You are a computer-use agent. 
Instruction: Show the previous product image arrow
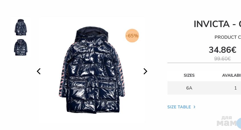coord(39,71)
